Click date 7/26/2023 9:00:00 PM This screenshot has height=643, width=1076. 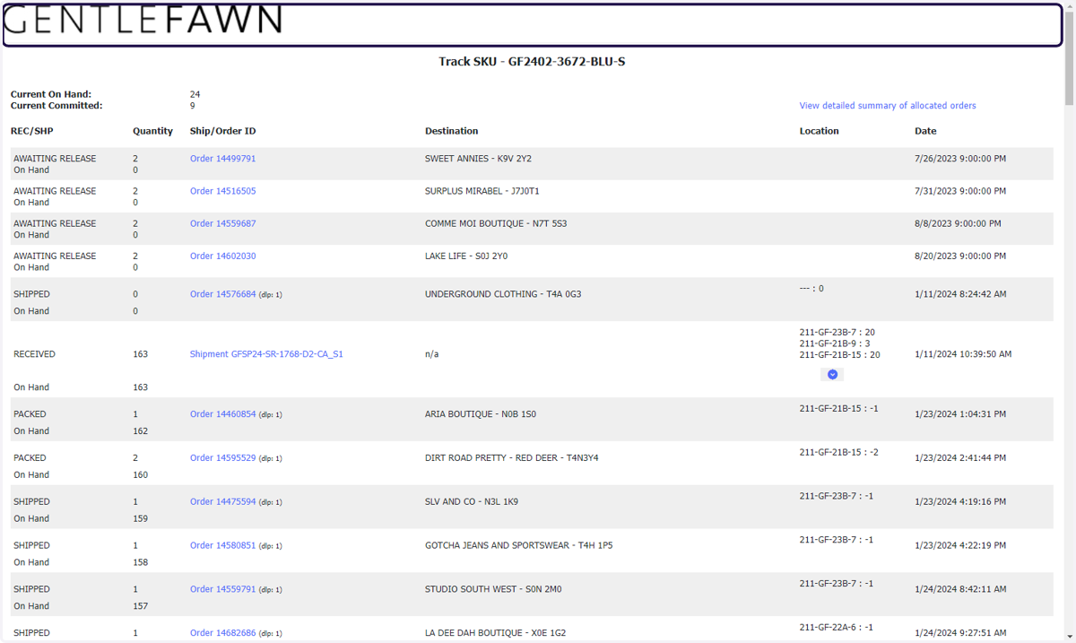(960, 159)
